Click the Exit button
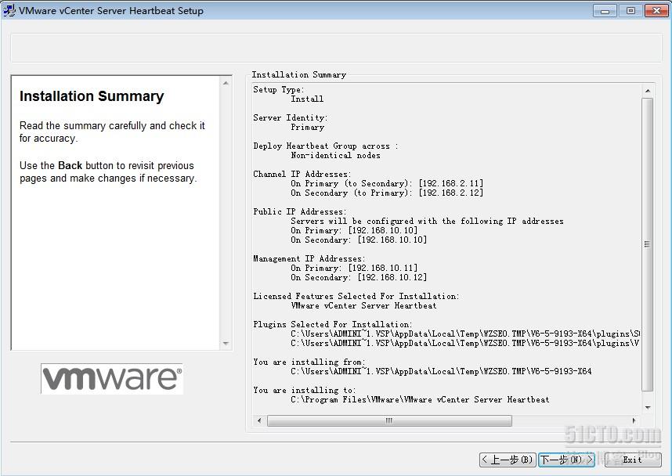 point(633,460)
